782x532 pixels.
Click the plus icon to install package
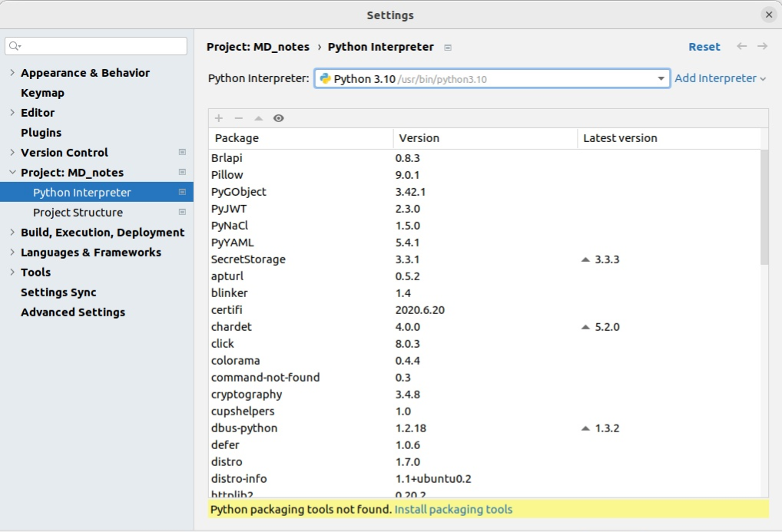[219, 118]
